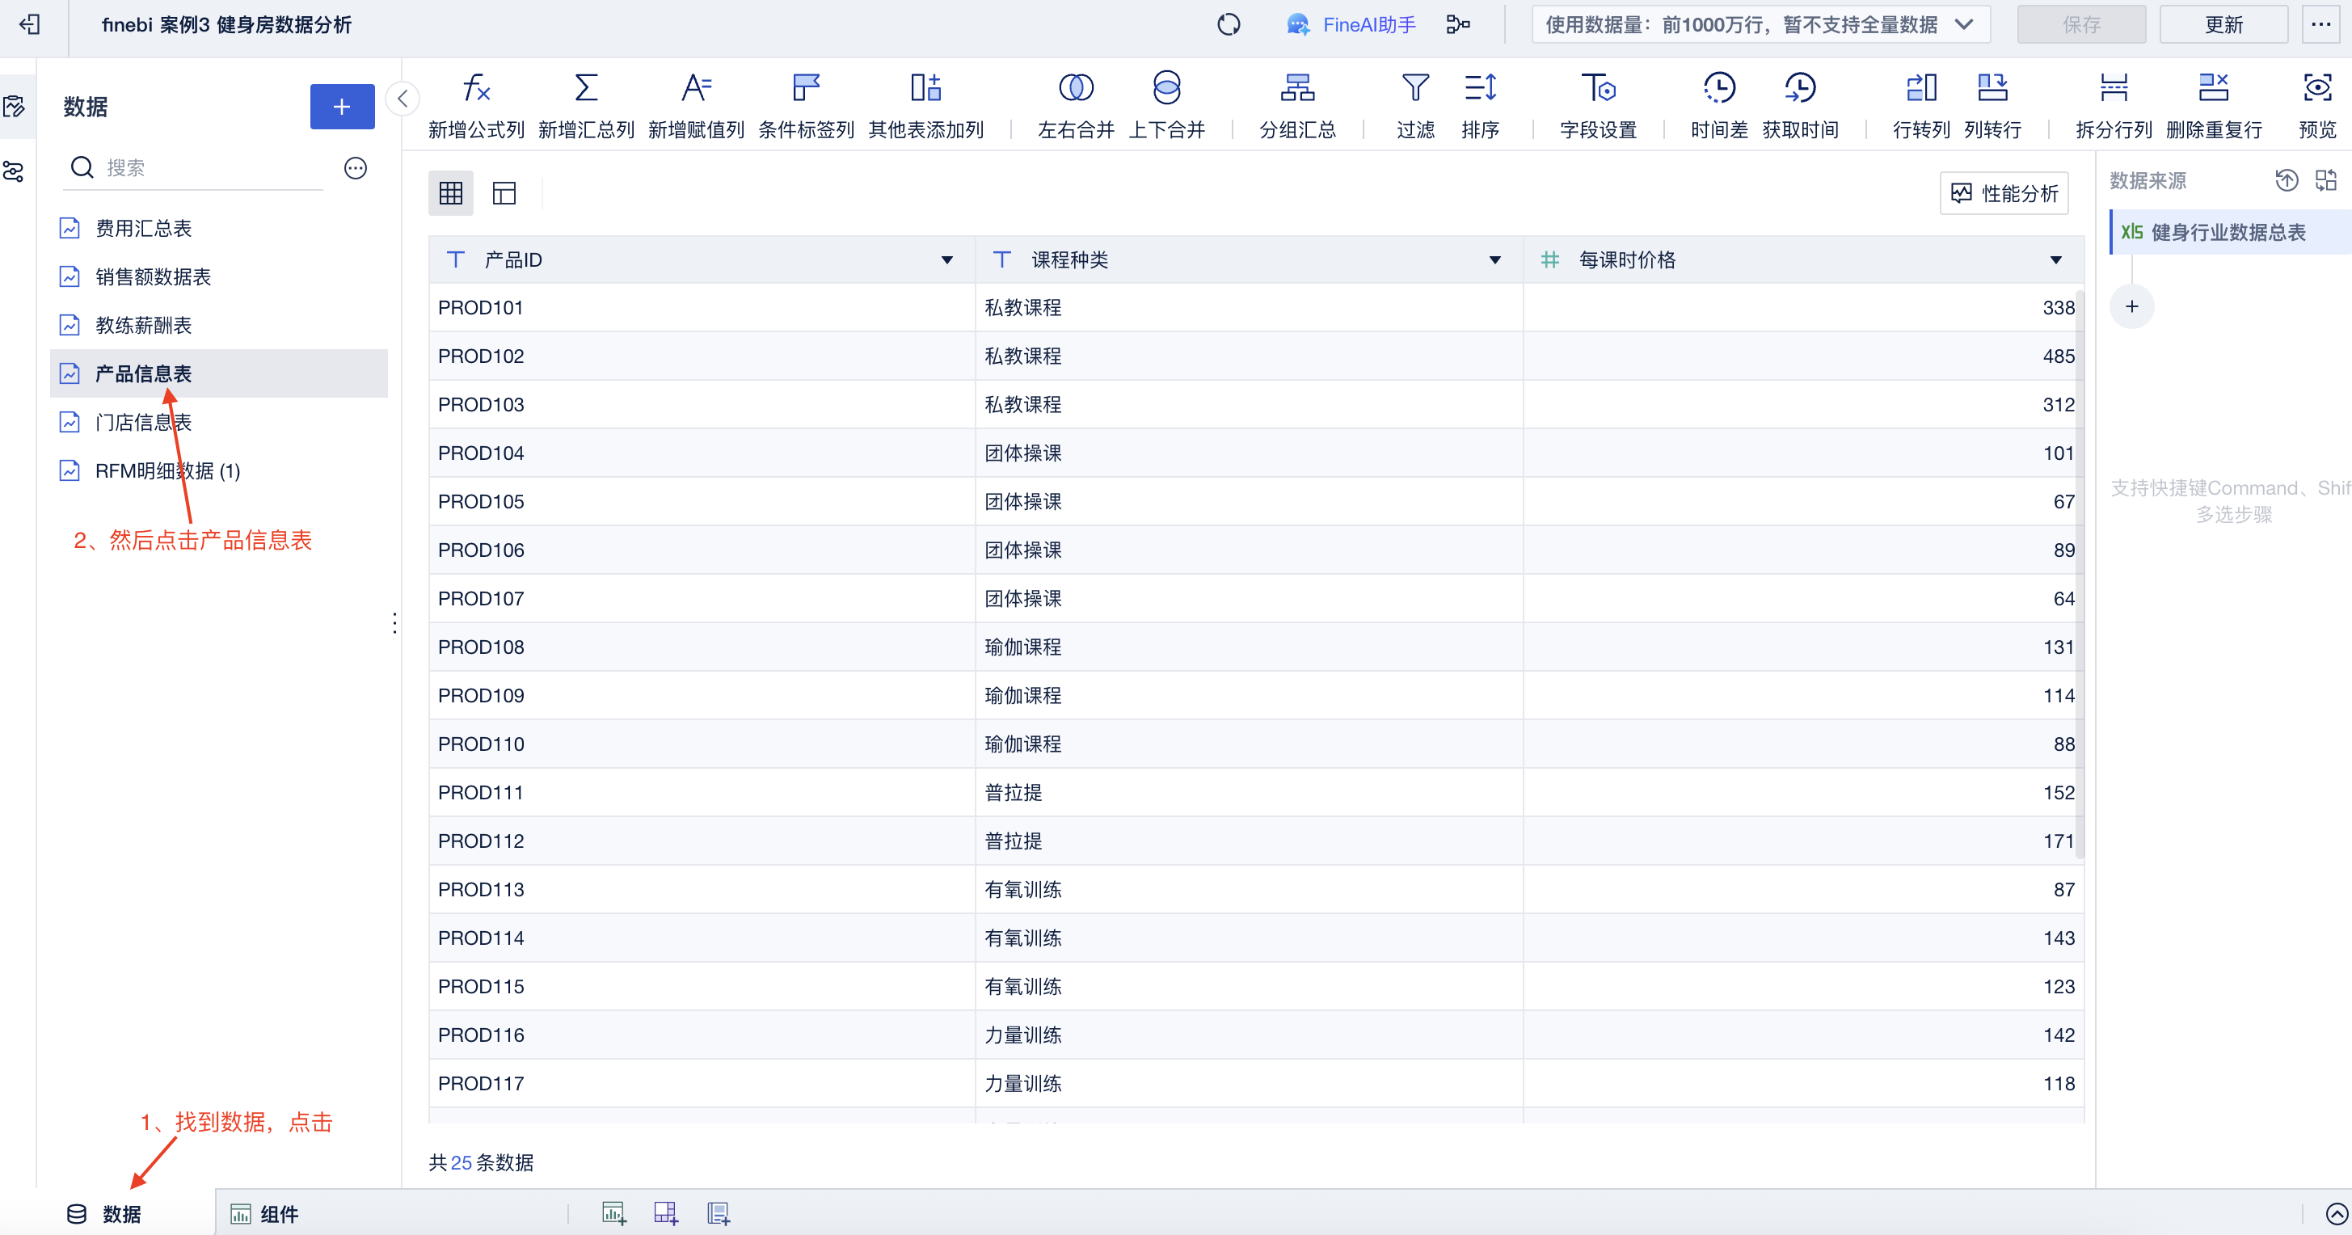This screenshot has width=2352, height=1235.
Task: Collapse the left data panel
Action: [403, 99]
